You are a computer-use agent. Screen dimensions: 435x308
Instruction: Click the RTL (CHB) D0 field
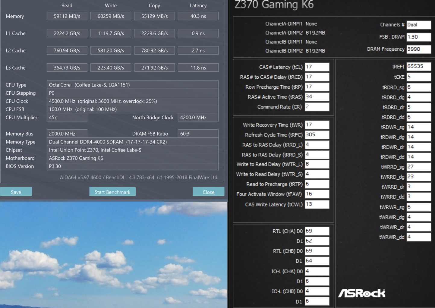click(317, 251)
